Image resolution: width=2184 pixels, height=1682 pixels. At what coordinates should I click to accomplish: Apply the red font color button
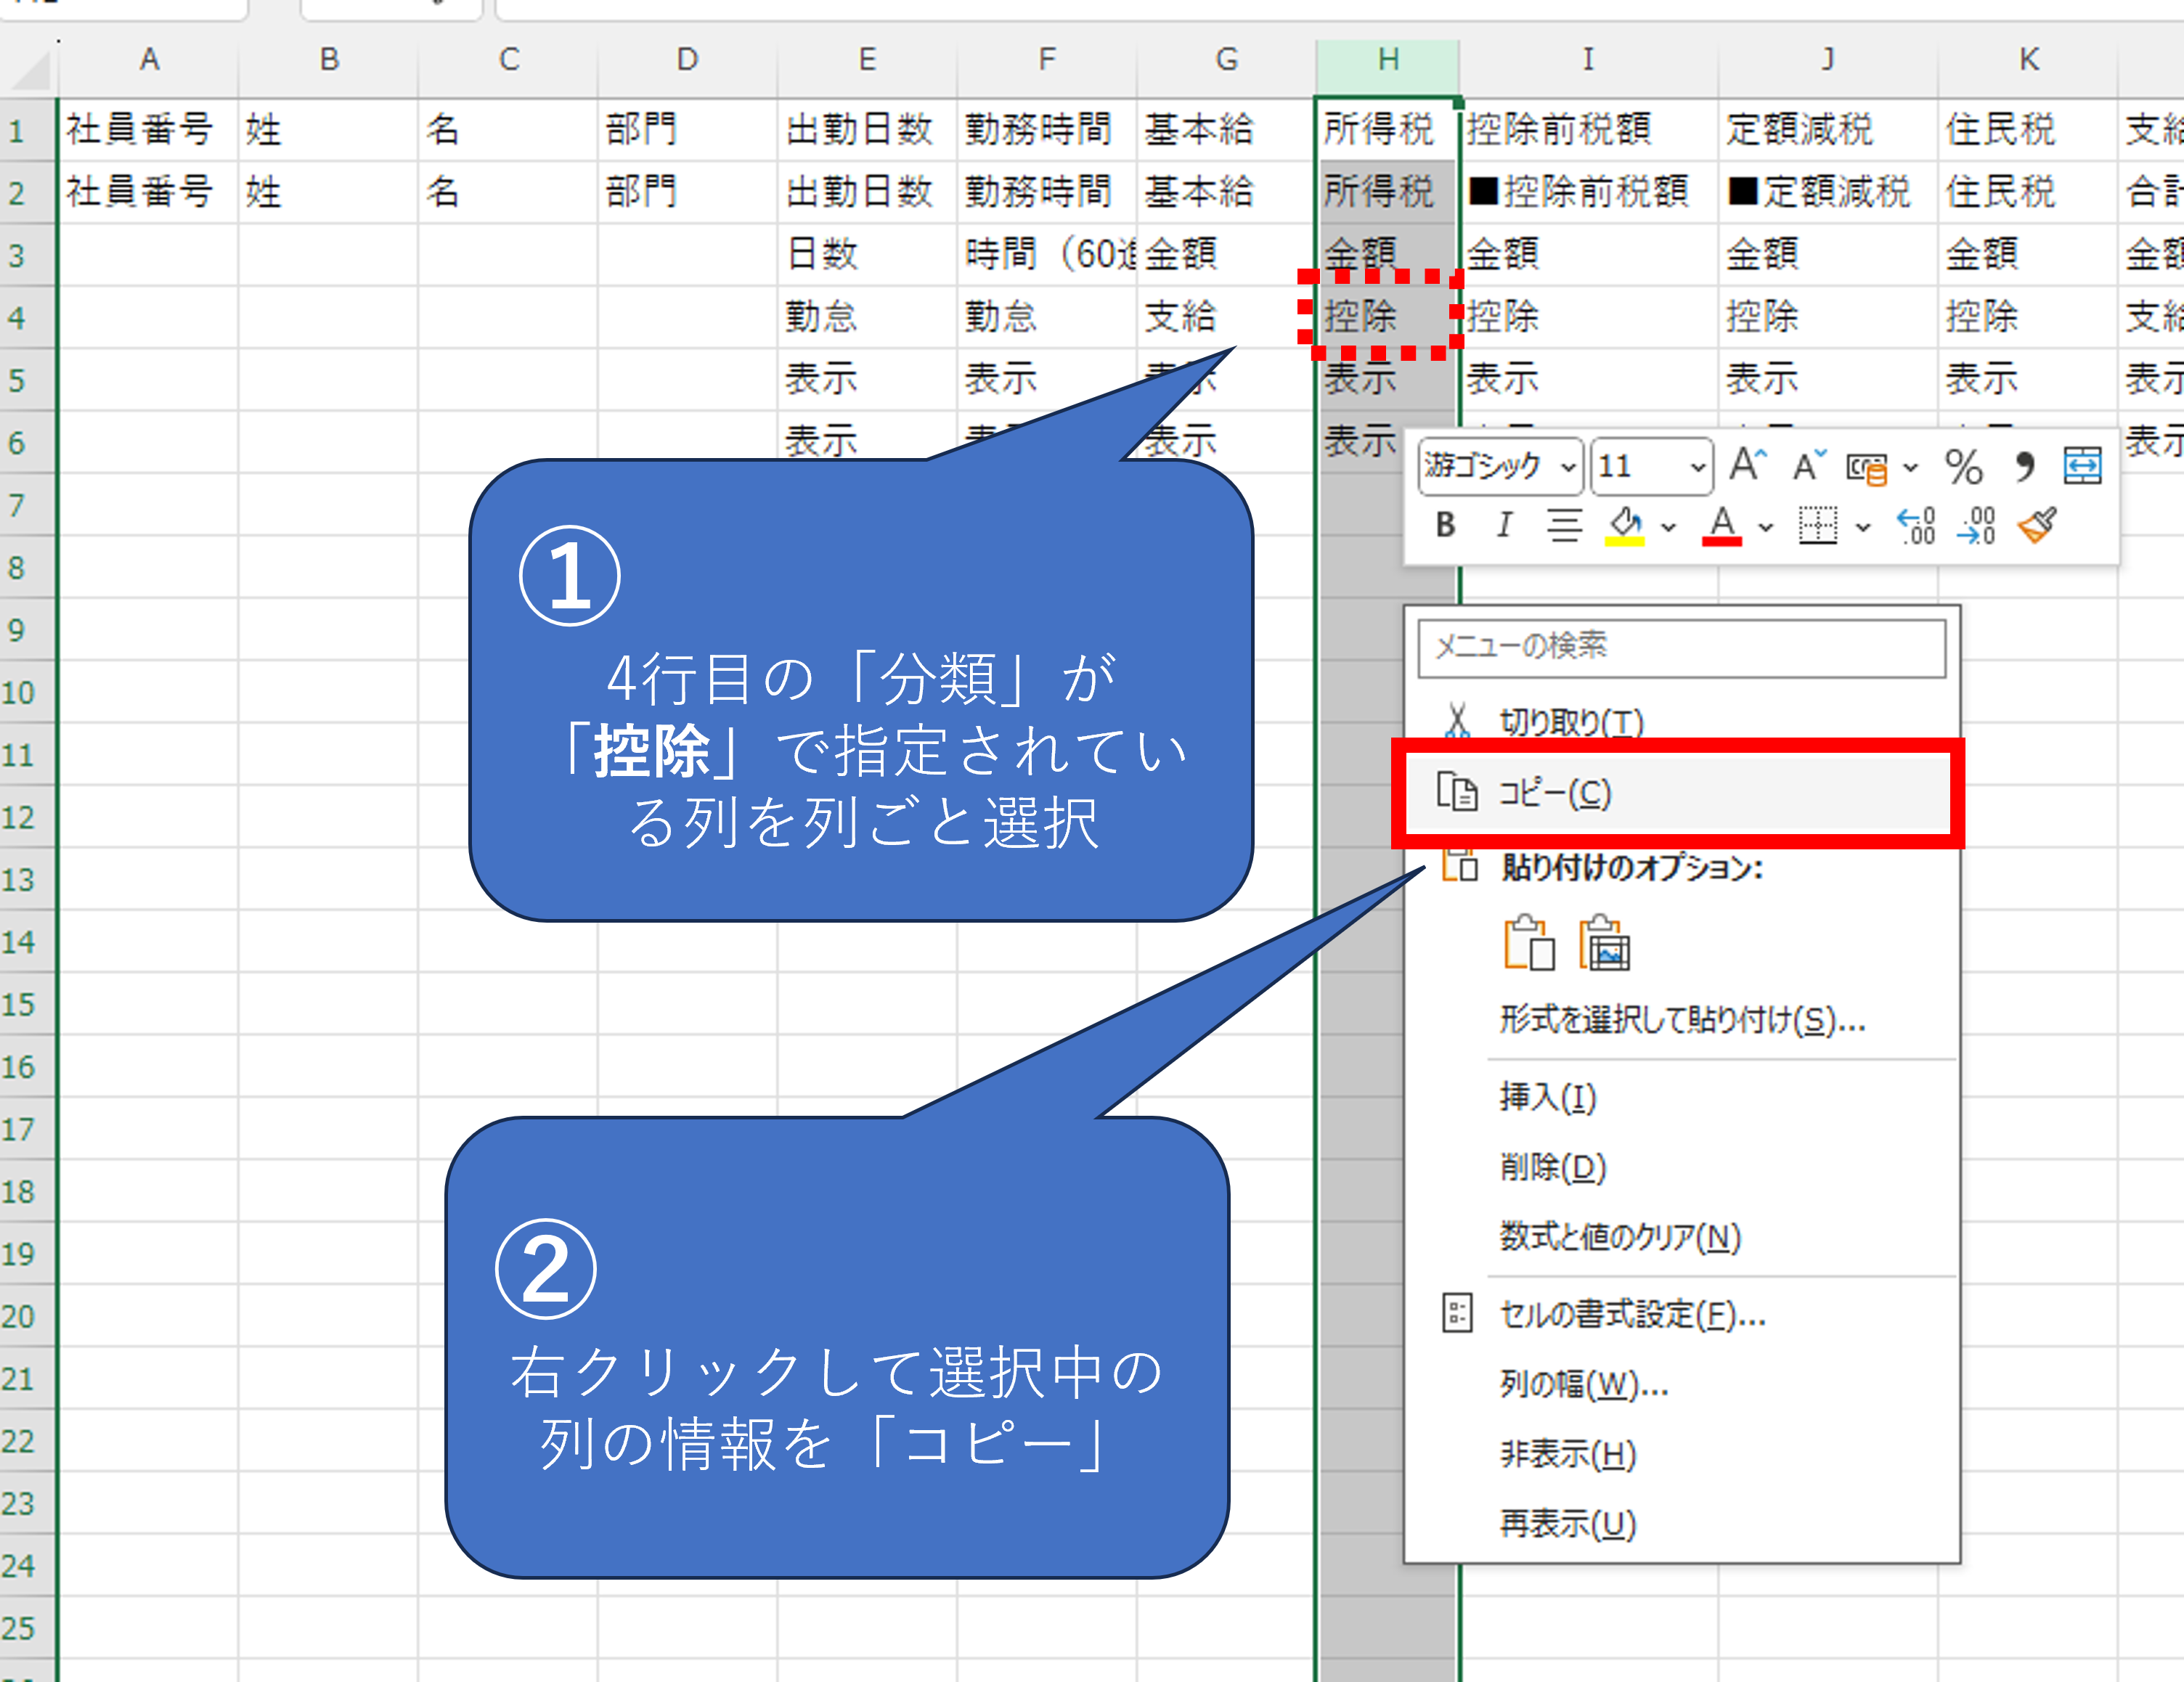(x=1722, y=525)
